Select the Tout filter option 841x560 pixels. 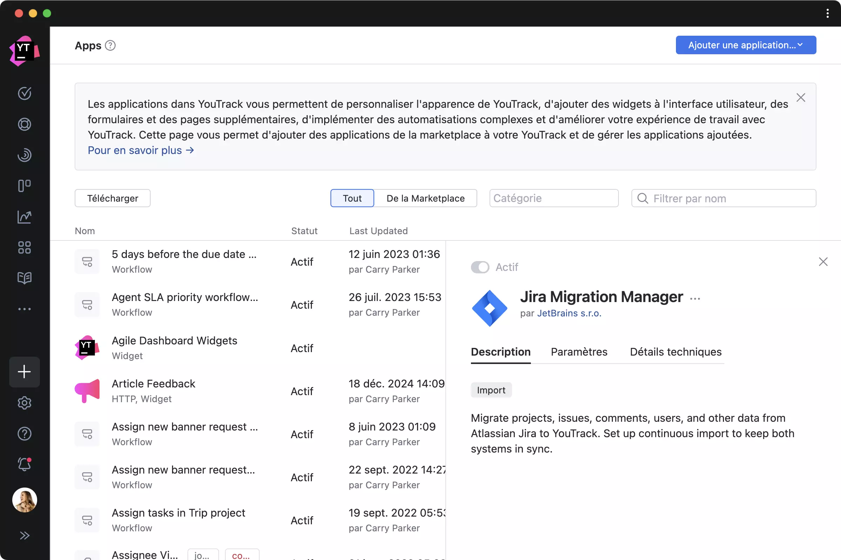352,198
